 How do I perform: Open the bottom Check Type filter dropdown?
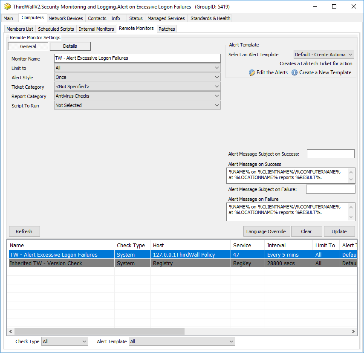coord(64,341)
